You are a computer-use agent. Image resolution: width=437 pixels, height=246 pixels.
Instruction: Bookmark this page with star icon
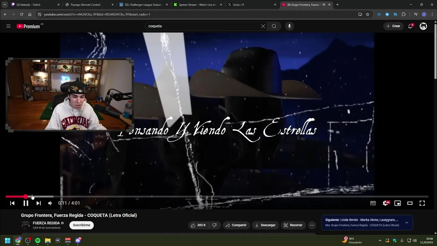[x=368, y=14]
